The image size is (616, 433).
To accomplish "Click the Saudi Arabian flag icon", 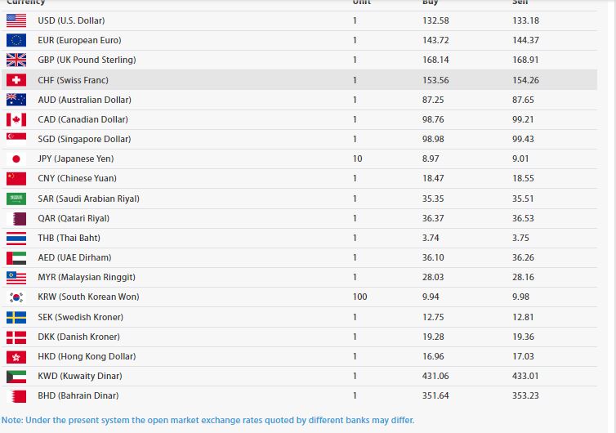I will [16, 199].
